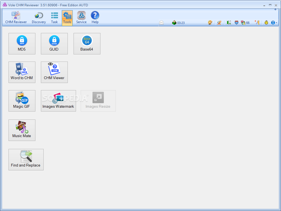Click the blue shield 32 icon
The image size is (281, 211).
pyautogui.click(x=237, y=23)
